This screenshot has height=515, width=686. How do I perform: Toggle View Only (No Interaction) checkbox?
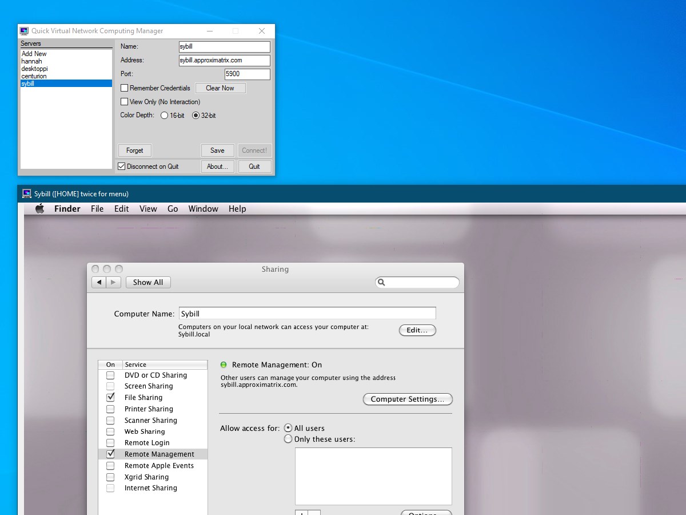(x=125, y=102)
